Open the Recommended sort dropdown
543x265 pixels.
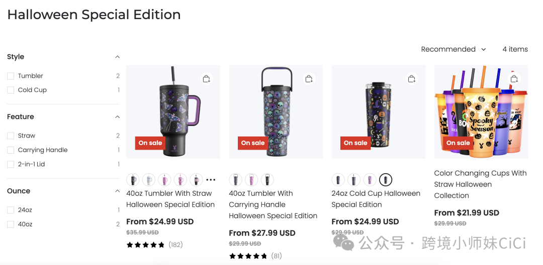click(x=454, y=49)
